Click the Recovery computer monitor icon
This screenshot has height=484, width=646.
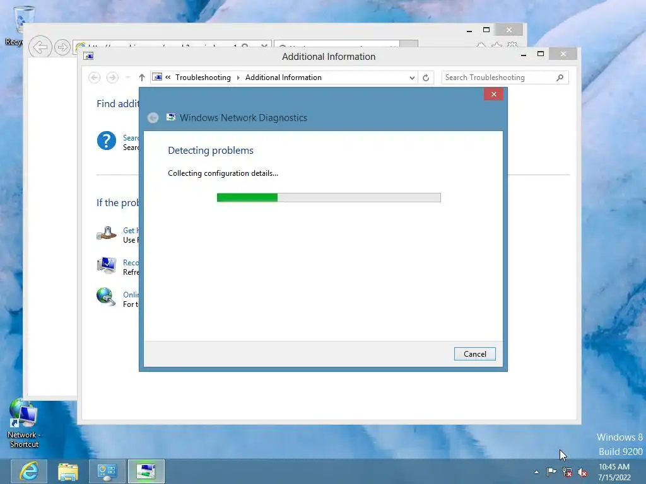(x=106, y=265)
